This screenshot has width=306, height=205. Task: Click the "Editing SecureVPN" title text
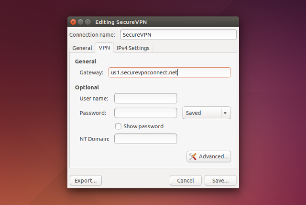(121, 22)
